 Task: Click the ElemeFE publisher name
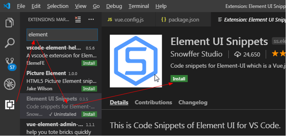point(36,63)
